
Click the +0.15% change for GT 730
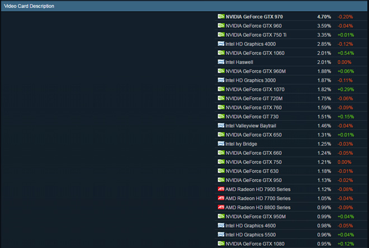(346, 116)
